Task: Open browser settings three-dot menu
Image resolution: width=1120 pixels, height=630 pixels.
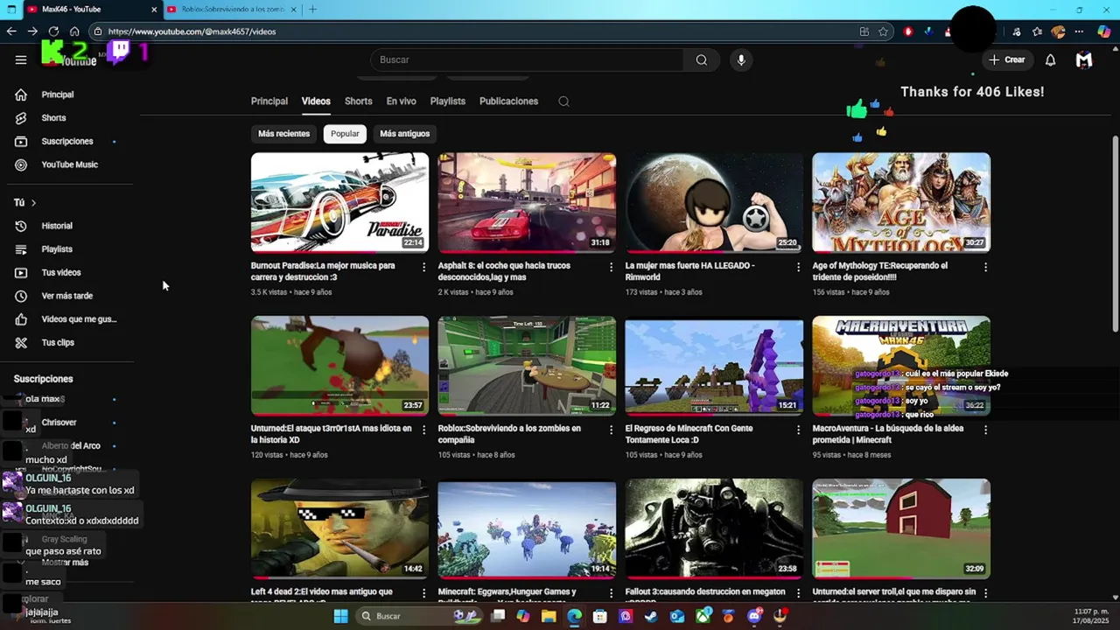Action: (1081, 31)
